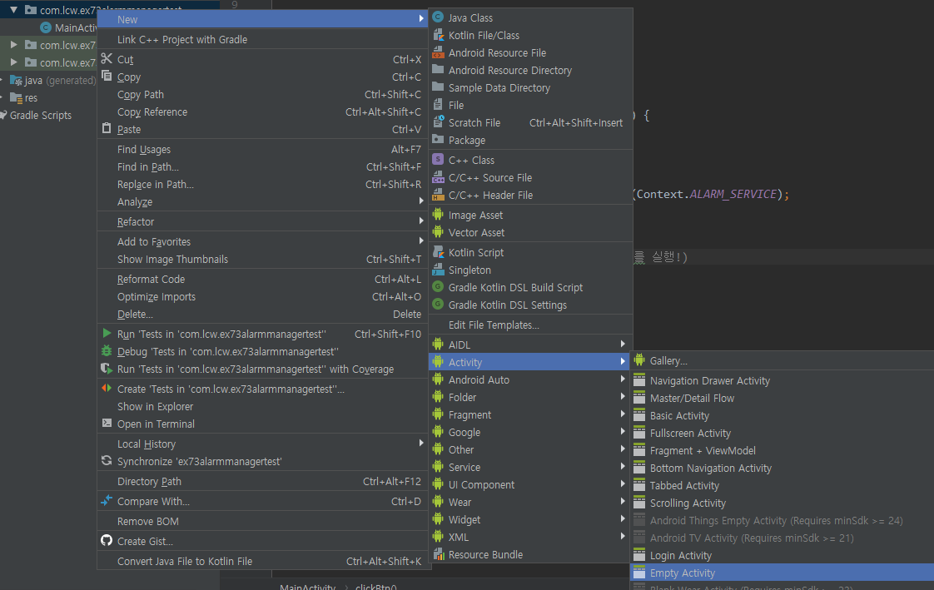Open the AIDL submenu arrow

point(623,345)
